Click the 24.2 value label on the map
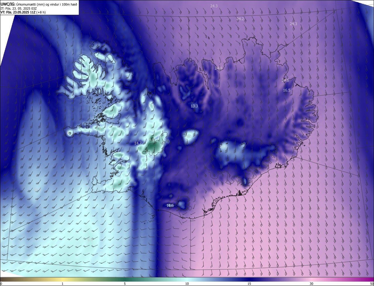The width and height of the screenshot is (374, 286). (240, 19)
